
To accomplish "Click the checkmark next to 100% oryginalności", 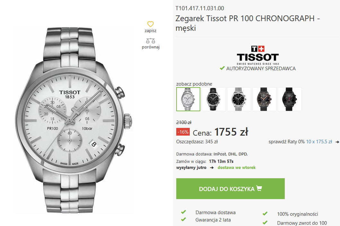I will click(265, 214).
